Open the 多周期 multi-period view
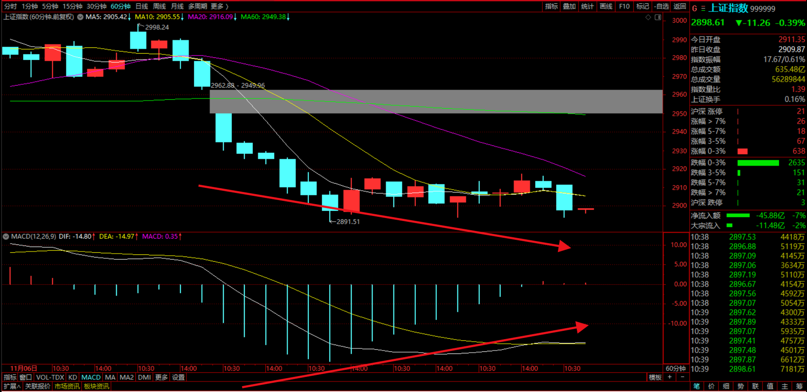The width and height of the screenshot is (807, 392). [x=197, y=6]
